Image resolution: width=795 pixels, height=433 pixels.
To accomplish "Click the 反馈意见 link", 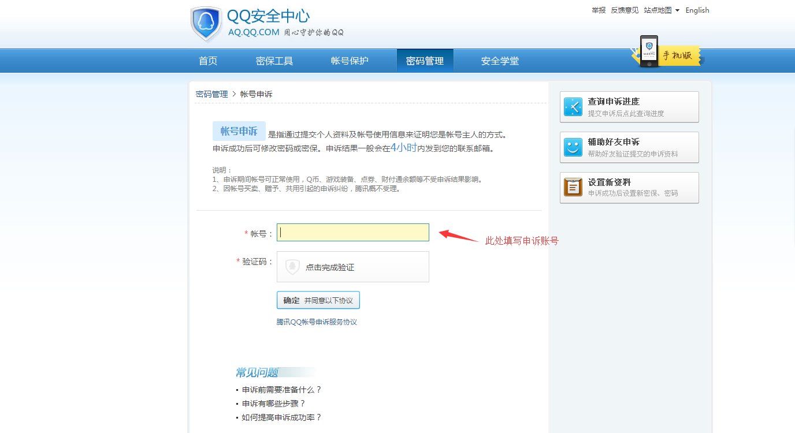I will click(625, 10).
